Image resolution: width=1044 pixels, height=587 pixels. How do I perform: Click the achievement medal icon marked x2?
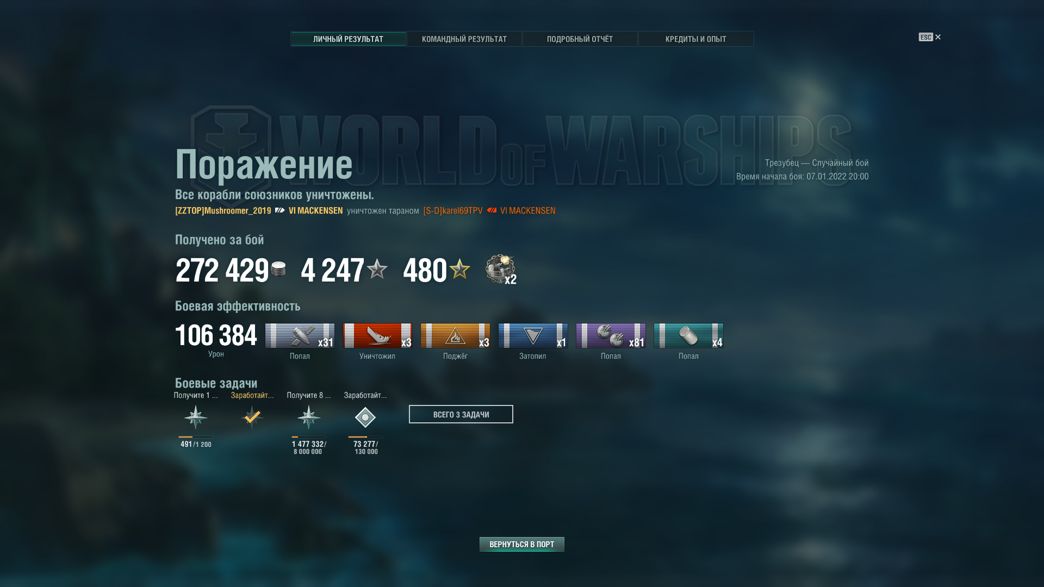click(x=501, y=269)
